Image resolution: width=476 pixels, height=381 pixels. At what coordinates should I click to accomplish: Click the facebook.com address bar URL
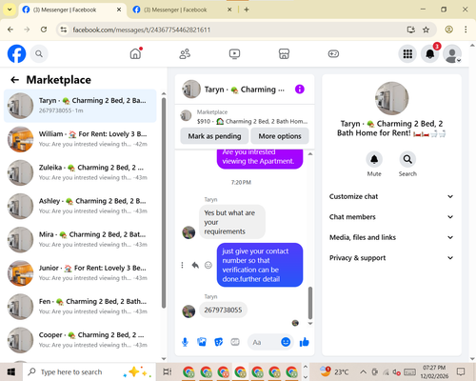(x=142, y=30)
